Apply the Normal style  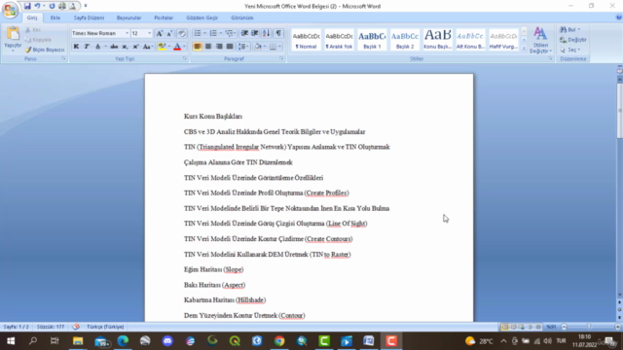click(306, 40)
